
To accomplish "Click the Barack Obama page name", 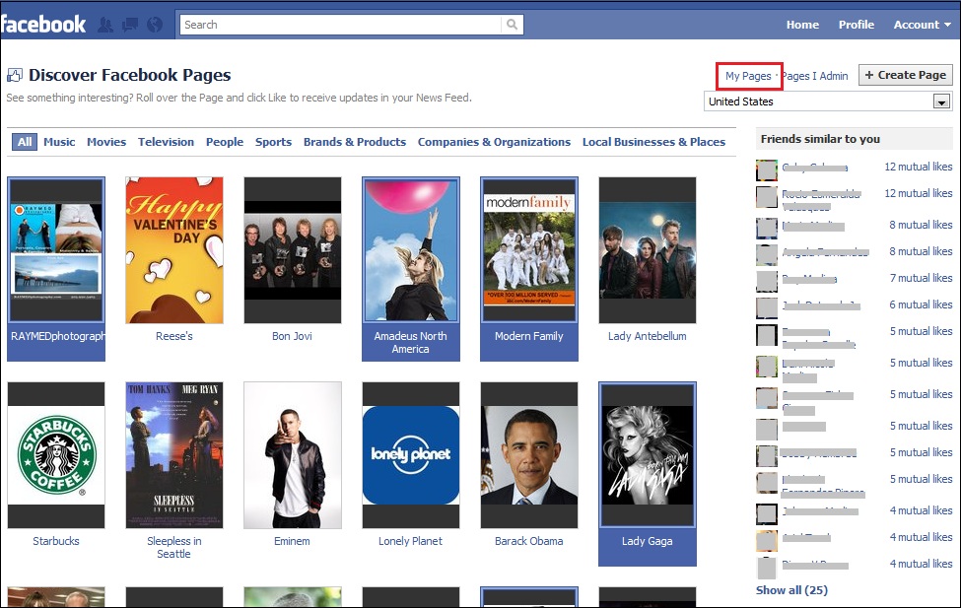I will pyautogui.click(x=529, y=541).
